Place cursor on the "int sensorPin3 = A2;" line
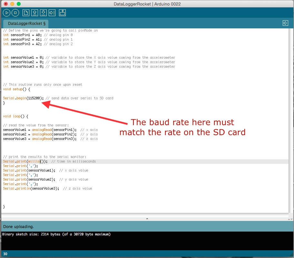 point(22,44)
